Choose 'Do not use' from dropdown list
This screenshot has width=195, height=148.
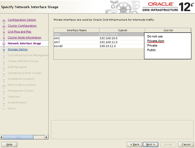pyautogui.click(x=155, y=36)
